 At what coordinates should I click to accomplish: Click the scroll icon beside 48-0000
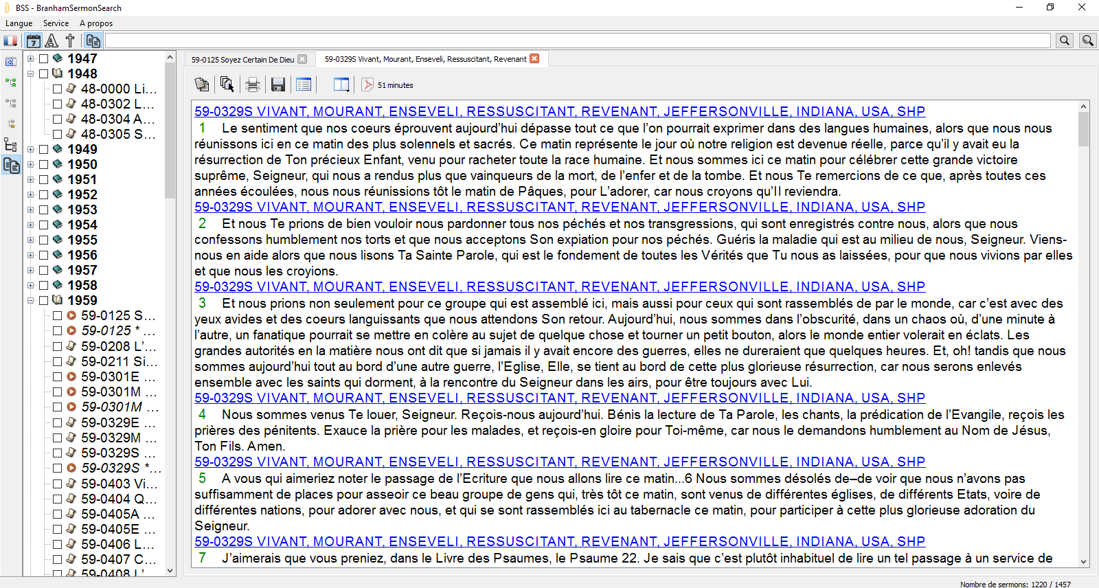coord(71,88)
